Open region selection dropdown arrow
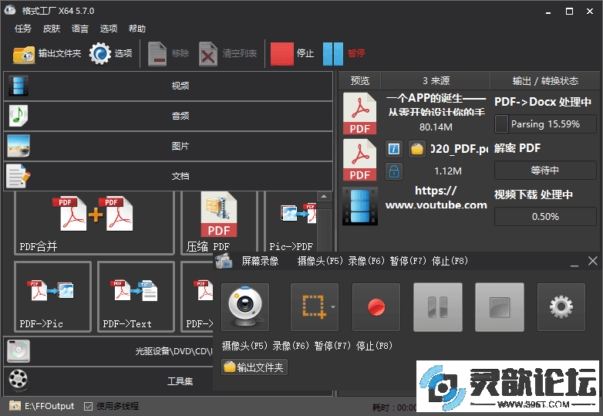 click(333, 307)
